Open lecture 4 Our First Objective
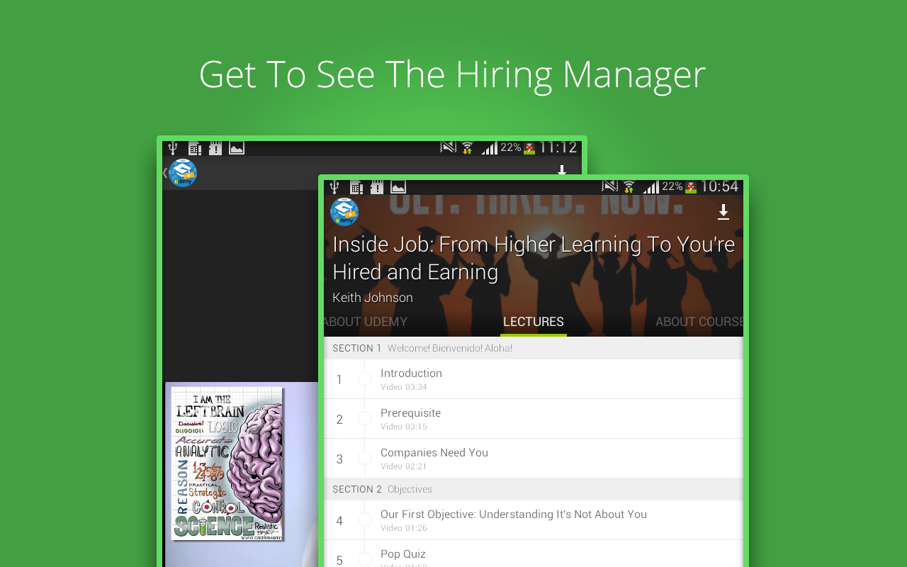This screenshot has width=907, height=567. (x=534, y=520)
